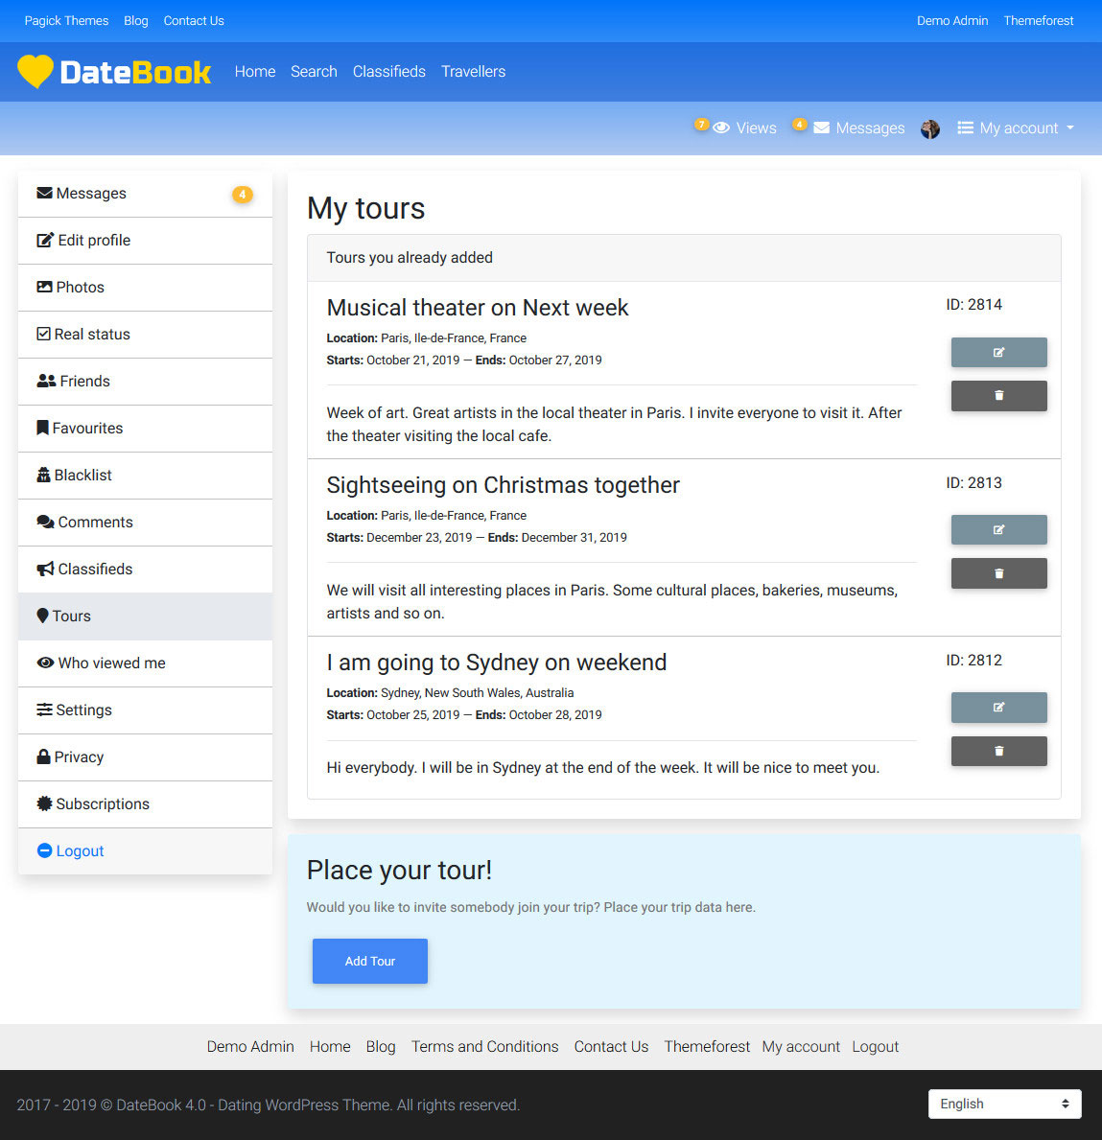The height and width of the screenshot is (1140, 1102).
Task: Click footer My account link
Action: [x=801, y=1046]
